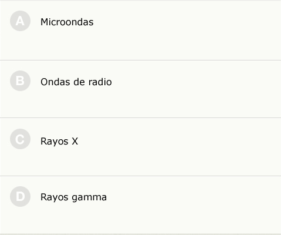This screenshot has height=235, width=281.
Task: Select the gray circle labeled A
Action: coord(20,21)
